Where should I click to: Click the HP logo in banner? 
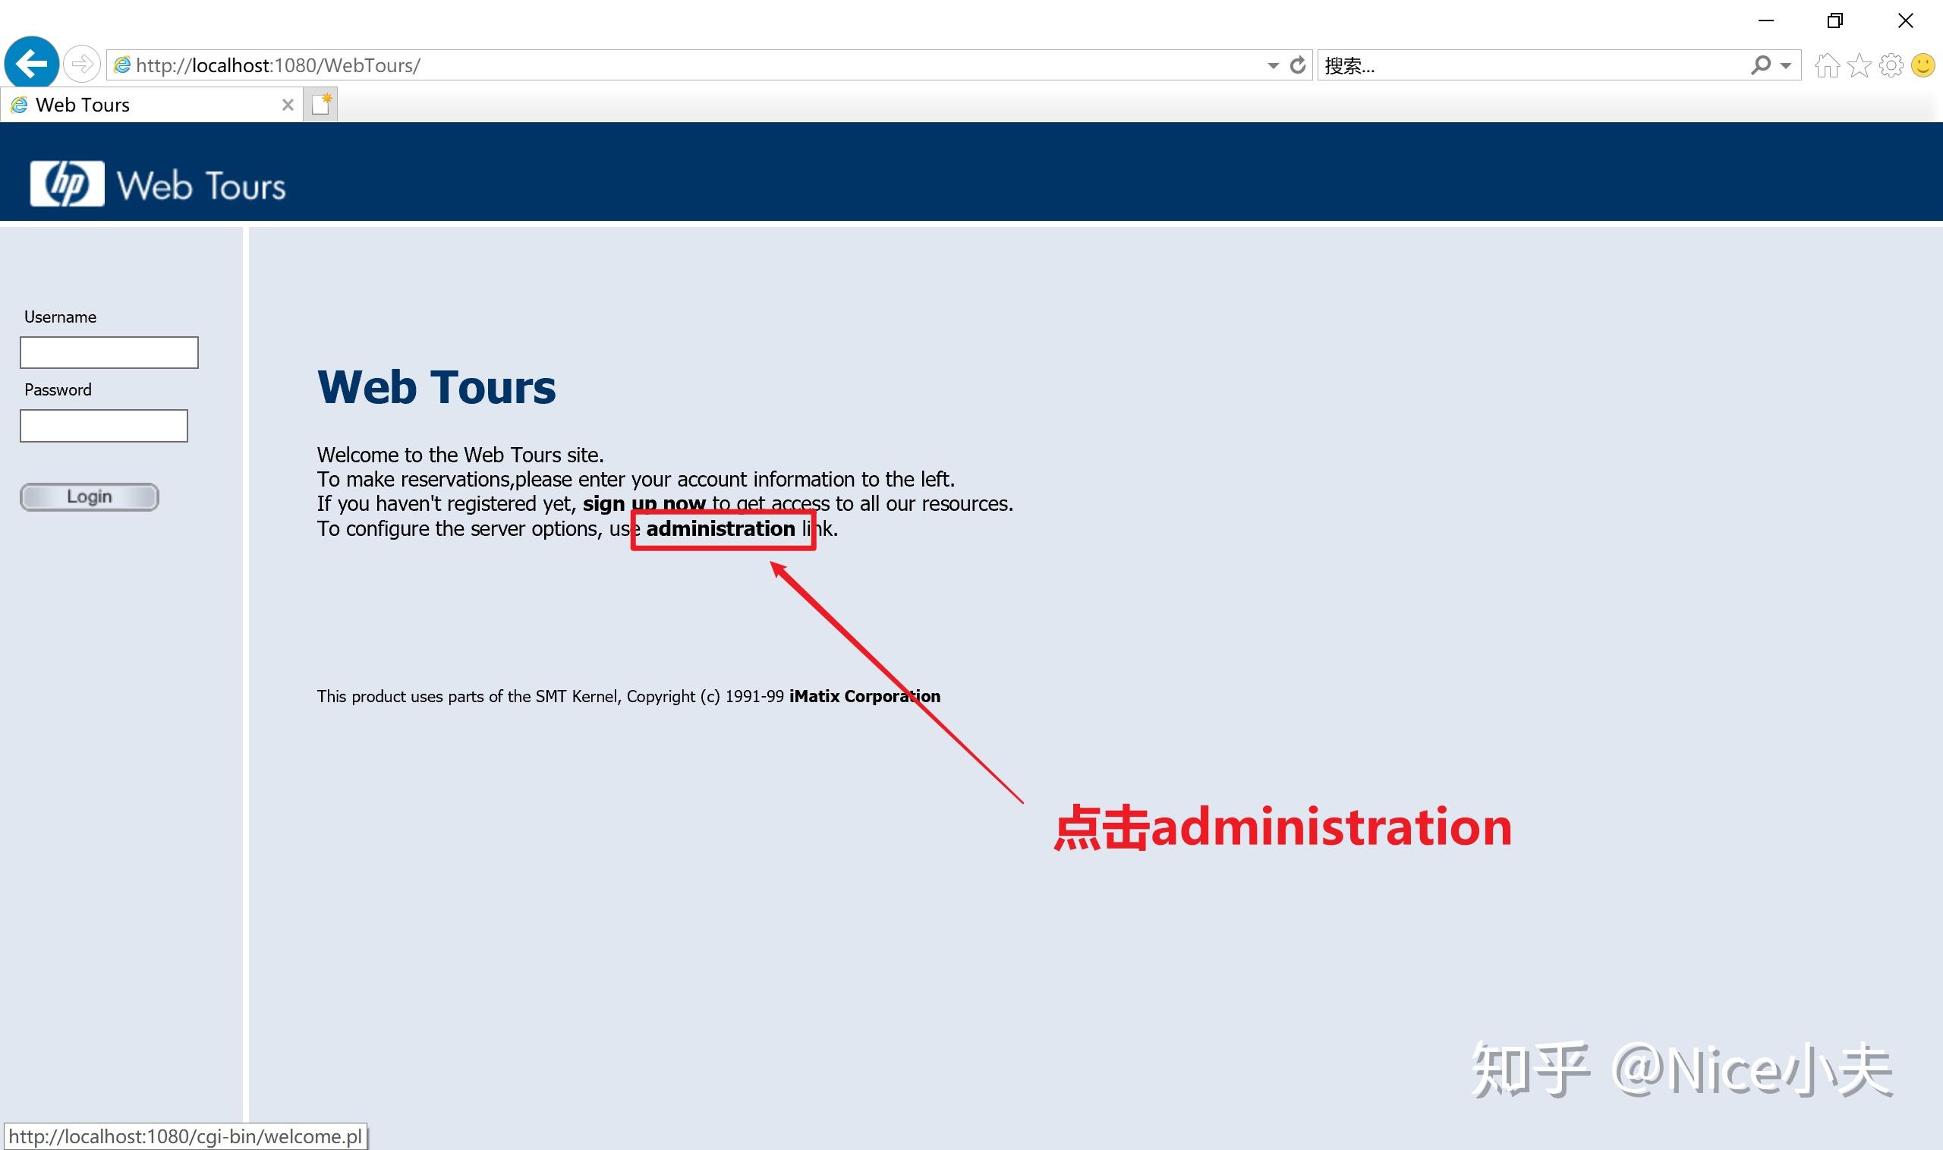click(x=68, y=184)
